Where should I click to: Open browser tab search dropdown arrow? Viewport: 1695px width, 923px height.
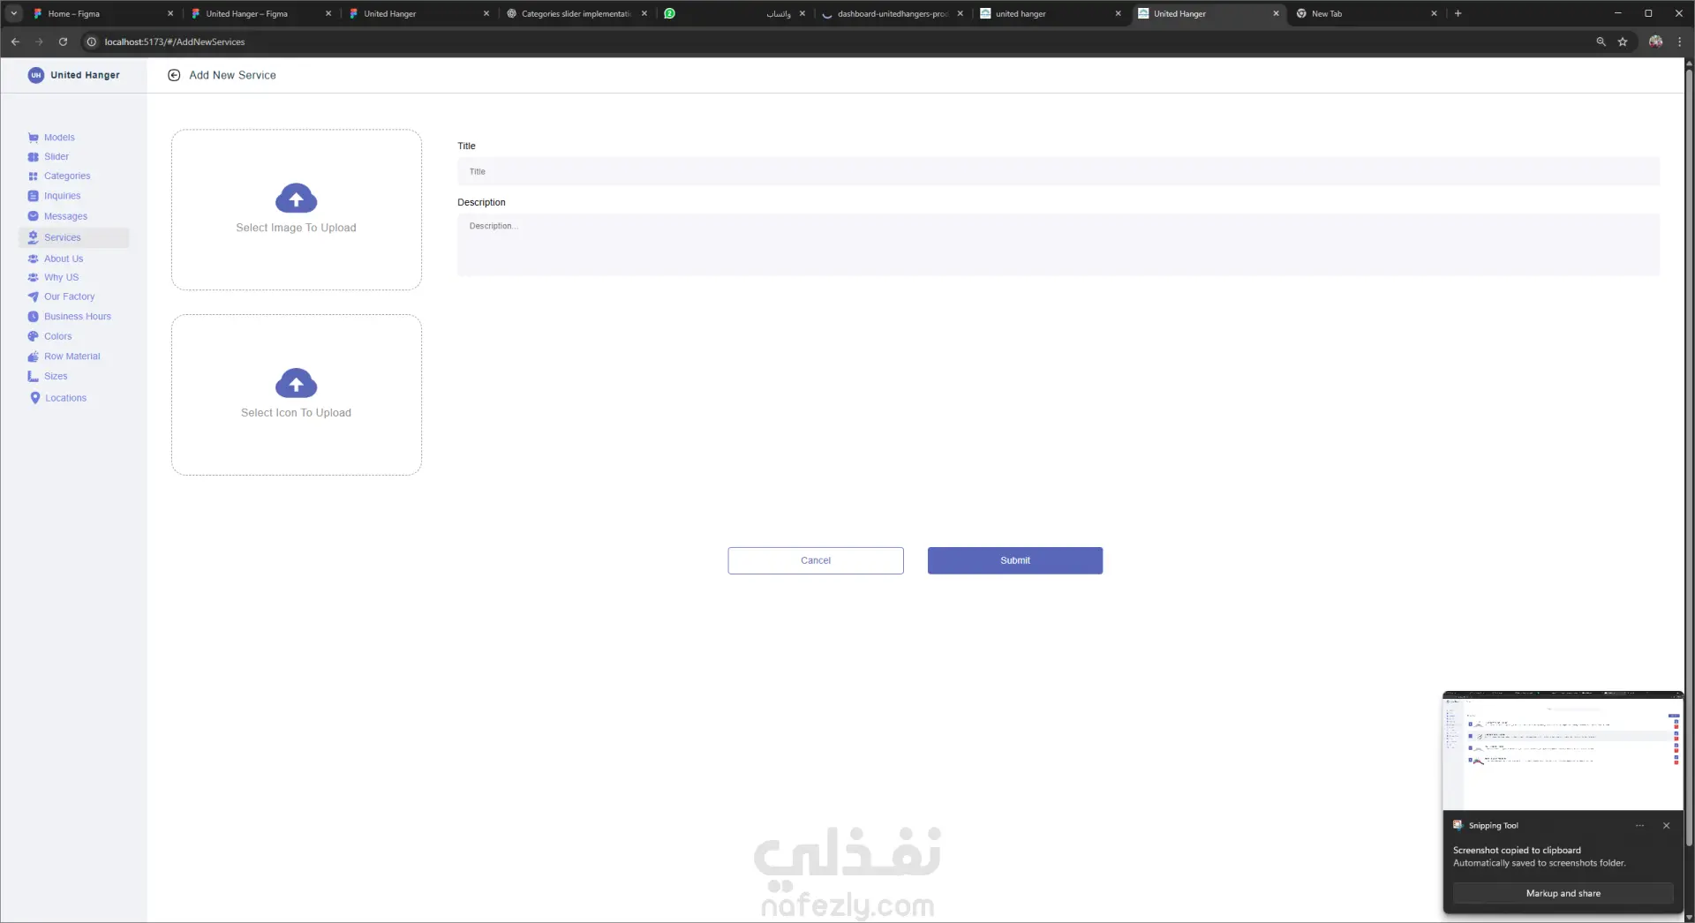coord(14,13)
